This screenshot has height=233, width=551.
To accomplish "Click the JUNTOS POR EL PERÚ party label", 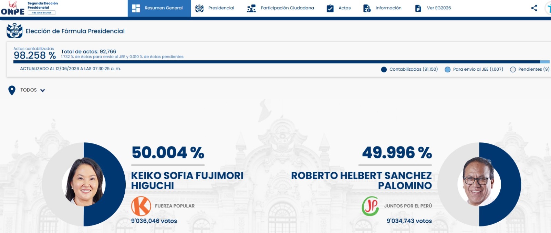I will point(408,206).
